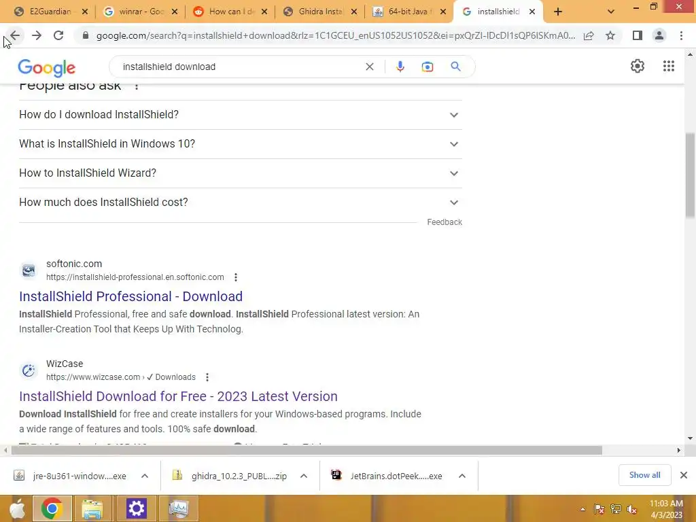The image size is (696, 522).
Task: Close the downloads bar
Action: point(684,475)
